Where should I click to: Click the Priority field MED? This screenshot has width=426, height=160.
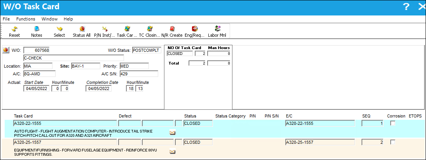[134, 66]
